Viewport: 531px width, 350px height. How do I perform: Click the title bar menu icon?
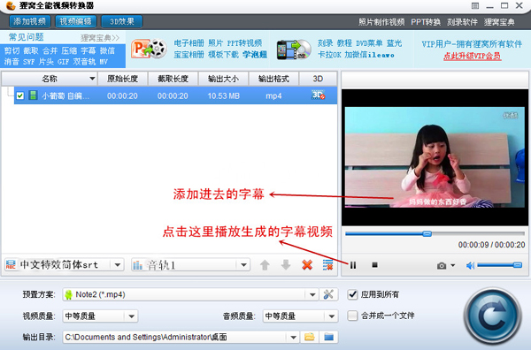(475, 6)
